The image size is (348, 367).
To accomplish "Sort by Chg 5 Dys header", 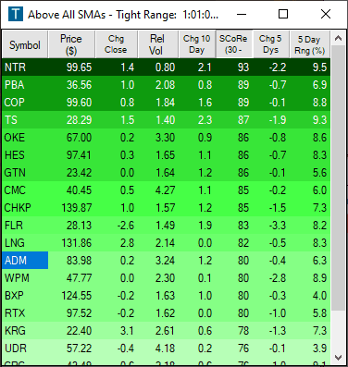I will (270, 44).
